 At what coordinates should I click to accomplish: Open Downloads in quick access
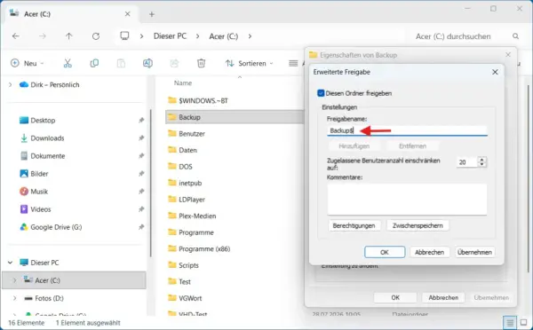point(47,137)
